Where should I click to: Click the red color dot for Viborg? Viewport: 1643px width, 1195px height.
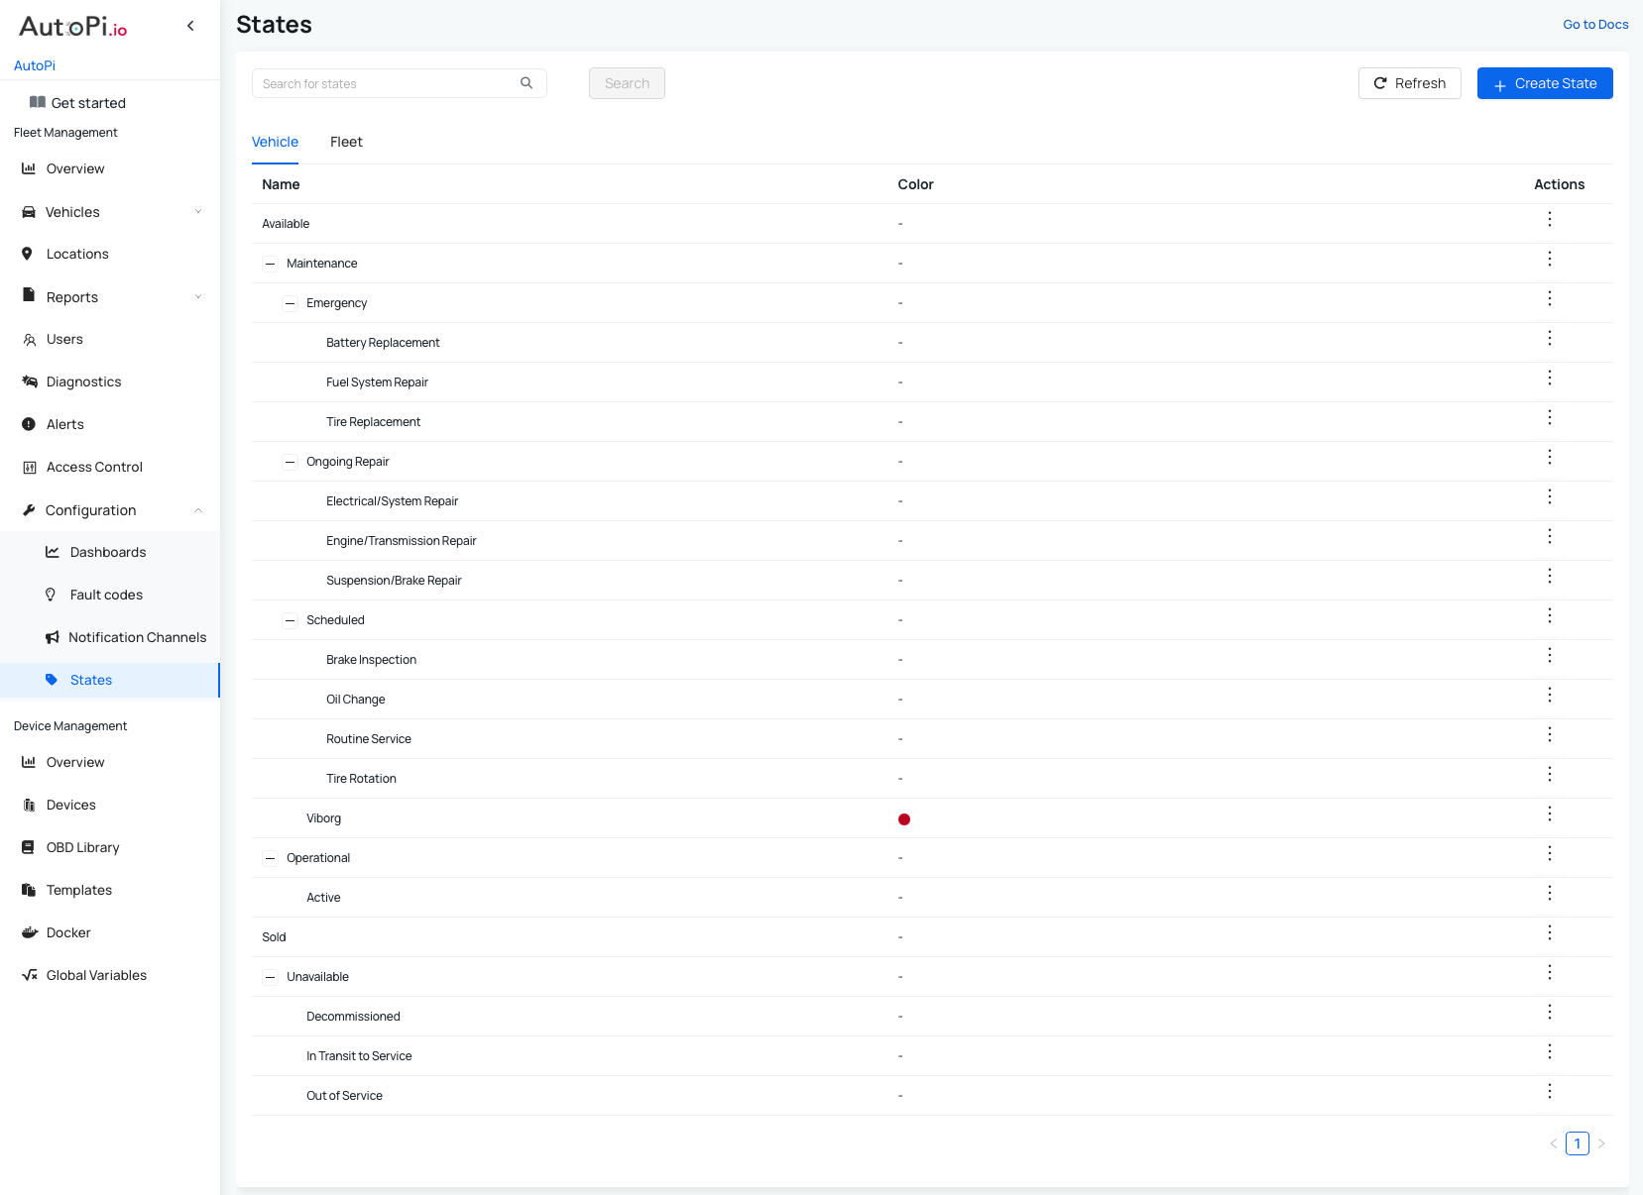[x=904, y=819]
